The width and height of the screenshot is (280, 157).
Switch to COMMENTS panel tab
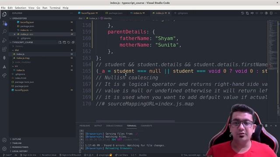[146, 126]
